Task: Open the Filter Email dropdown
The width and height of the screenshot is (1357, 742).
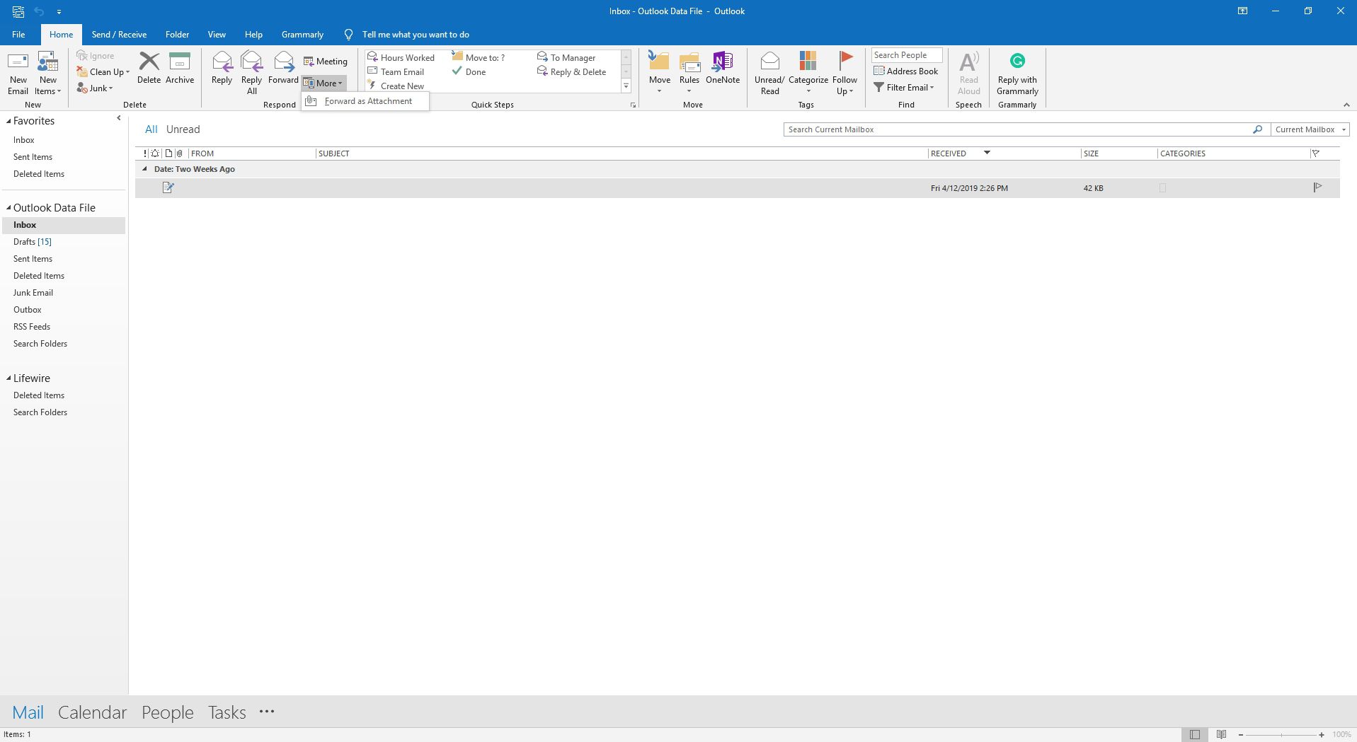Action: pos(904,87)
